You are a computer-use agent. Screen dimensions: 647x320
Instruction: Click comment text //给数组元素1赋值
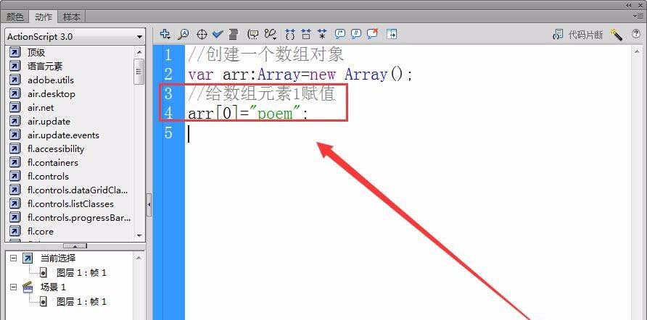click(x=261, y=94)
